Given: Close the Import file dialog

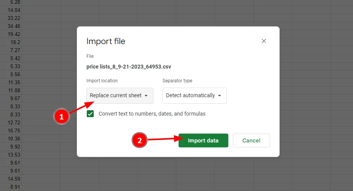Looking at the screenshot, I should 264,41.
